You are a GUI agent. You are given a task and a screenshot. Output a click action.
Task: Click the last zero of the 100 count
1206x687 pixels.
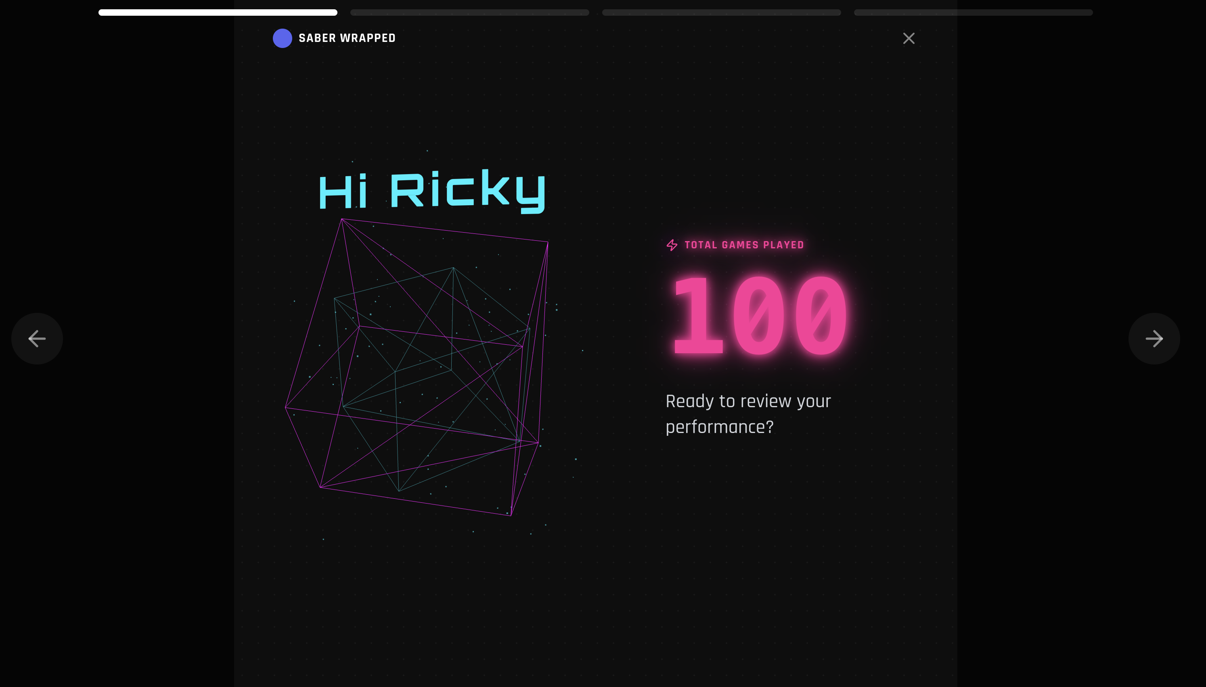pyautogui.click(x=821, y=316)
